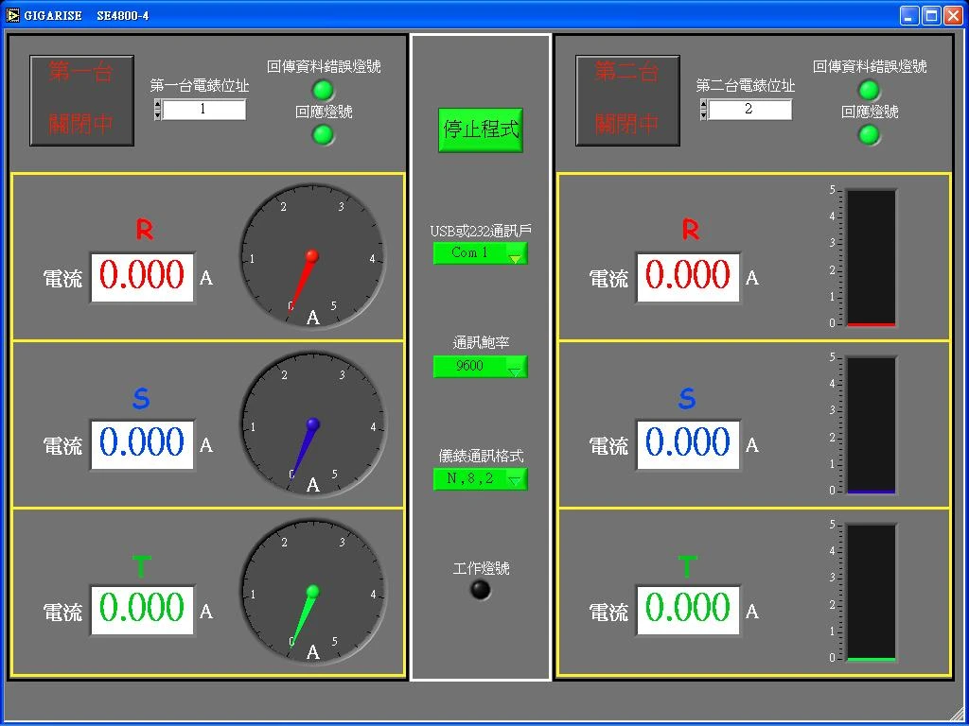The width and height of the screenshot is (969, 726).
Task: Click the 第一台電錶位址 address input field
Action: [x=204, y=110]
